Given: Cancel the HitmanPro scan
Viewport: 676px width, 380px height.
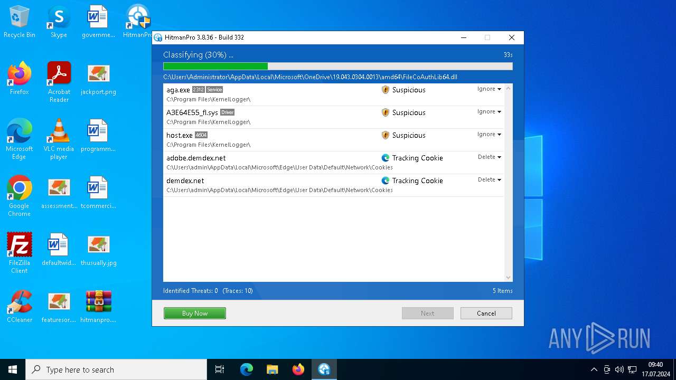Looking at the screenshot, I should (486, 313).
